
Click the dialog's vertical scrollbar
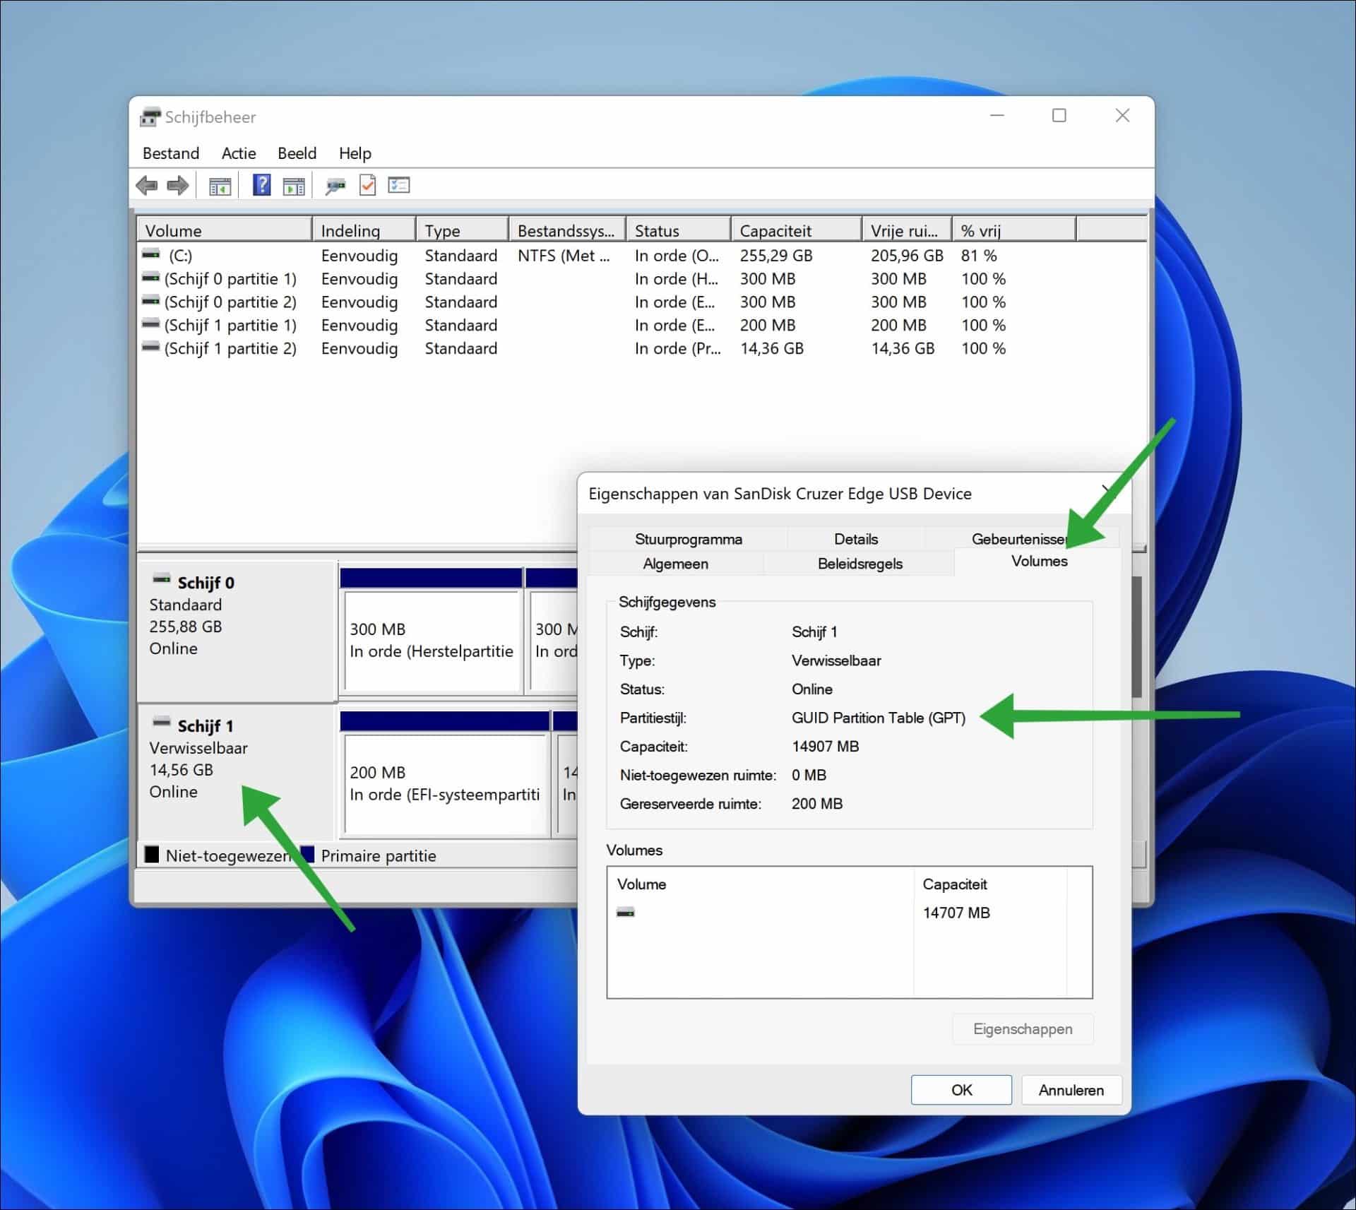(x=1137, y=636)
